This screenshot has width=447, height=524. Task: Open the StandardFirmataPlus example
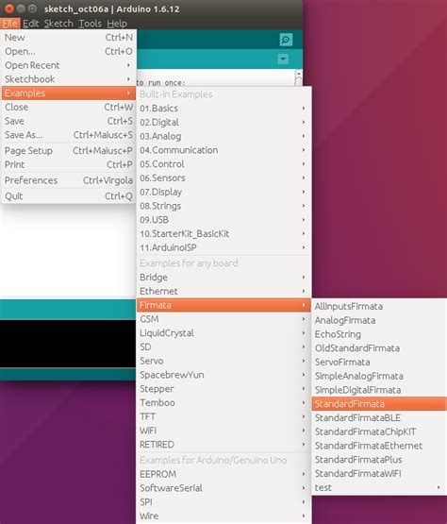pyautogui.click(x=379, y=460)
